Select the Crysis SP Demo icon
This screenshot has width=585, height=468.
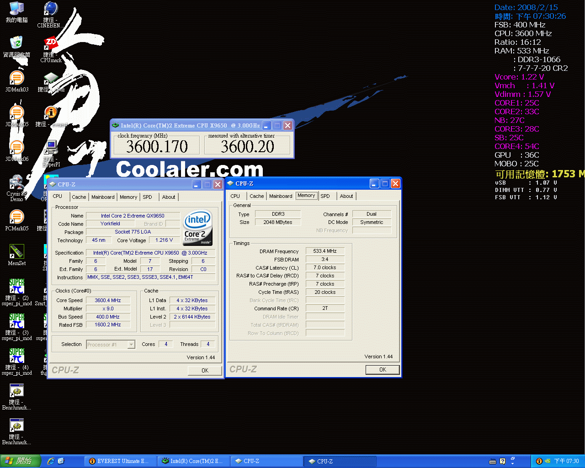click(x=16, y=188)
